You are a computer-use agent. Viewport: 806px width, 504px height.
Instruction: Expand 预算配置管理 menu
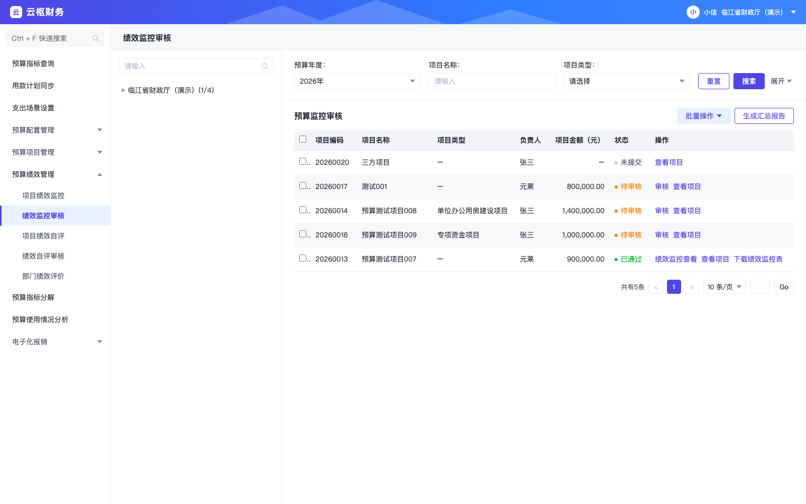pyautogui.click(x=55, y=130)
